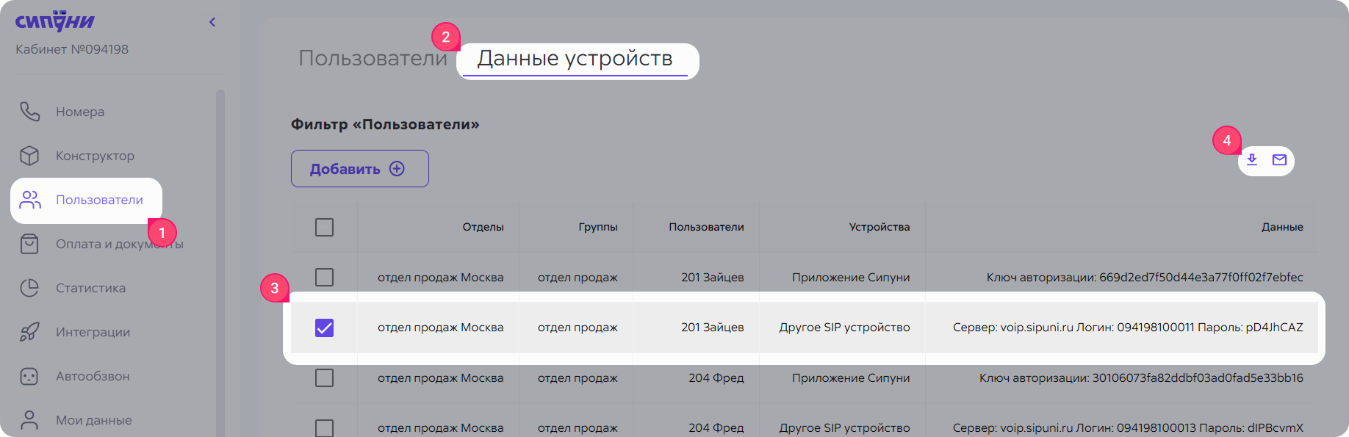Click the pie chart icon for Статистика
The image size is (1349, 437).
coord(29,288)
